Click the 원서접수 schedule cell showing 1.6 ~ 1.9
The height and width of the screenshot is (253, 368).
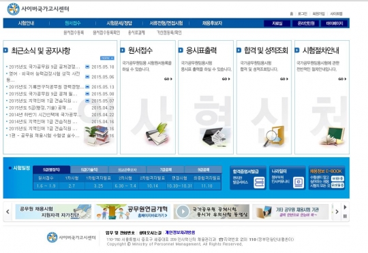click(46, 186)
